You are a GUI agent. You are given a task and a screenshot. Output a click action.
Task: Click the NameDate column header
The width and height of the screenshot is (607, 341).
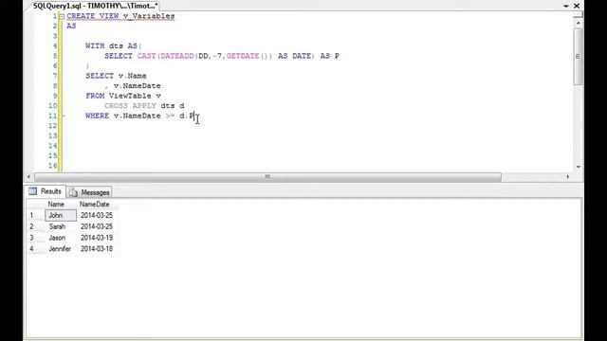tap(95, 205)
